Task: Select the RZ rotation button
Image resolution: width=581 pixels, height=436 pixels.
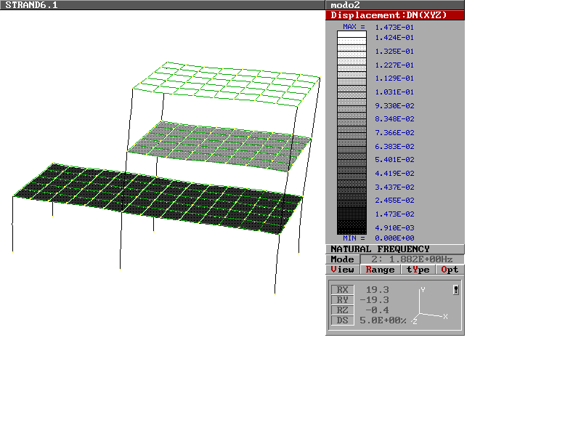Action: (343, 310)
